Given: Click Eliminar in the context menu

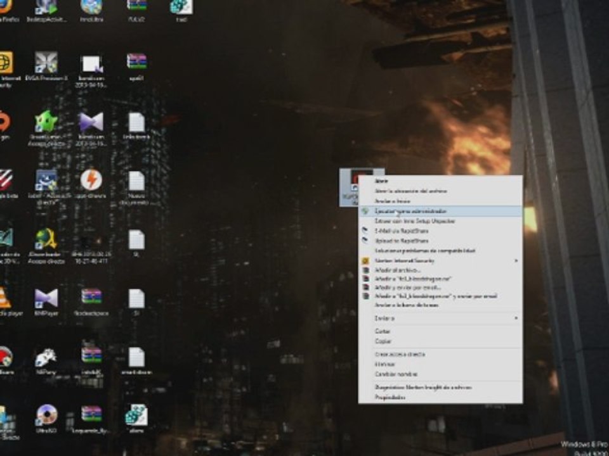Looking at the screenshot, I should (x=440, y=365).
